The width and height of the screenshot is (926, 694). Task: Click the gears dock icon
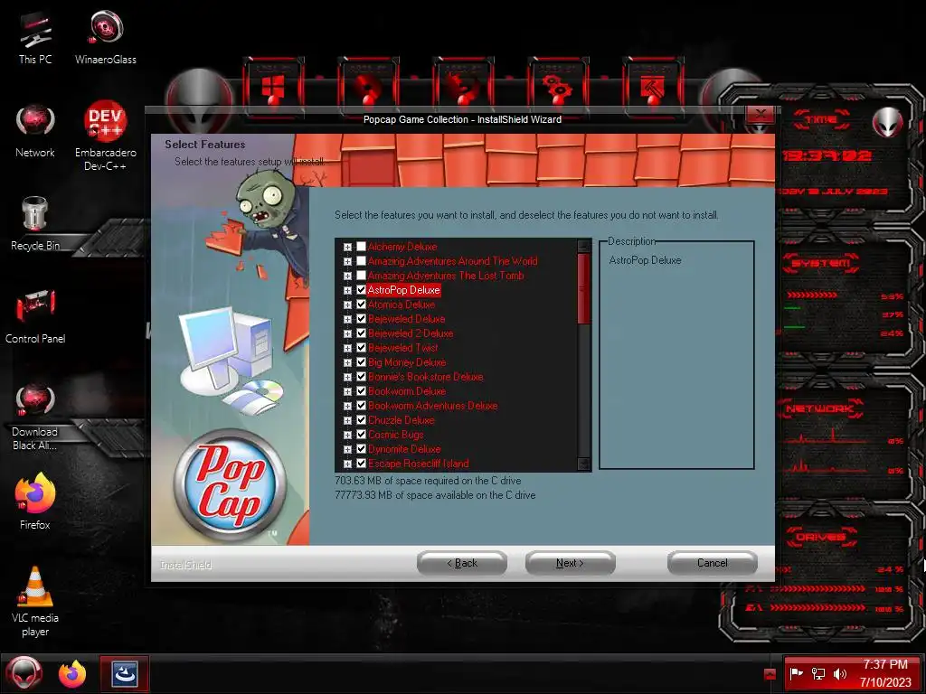[558, 88]
